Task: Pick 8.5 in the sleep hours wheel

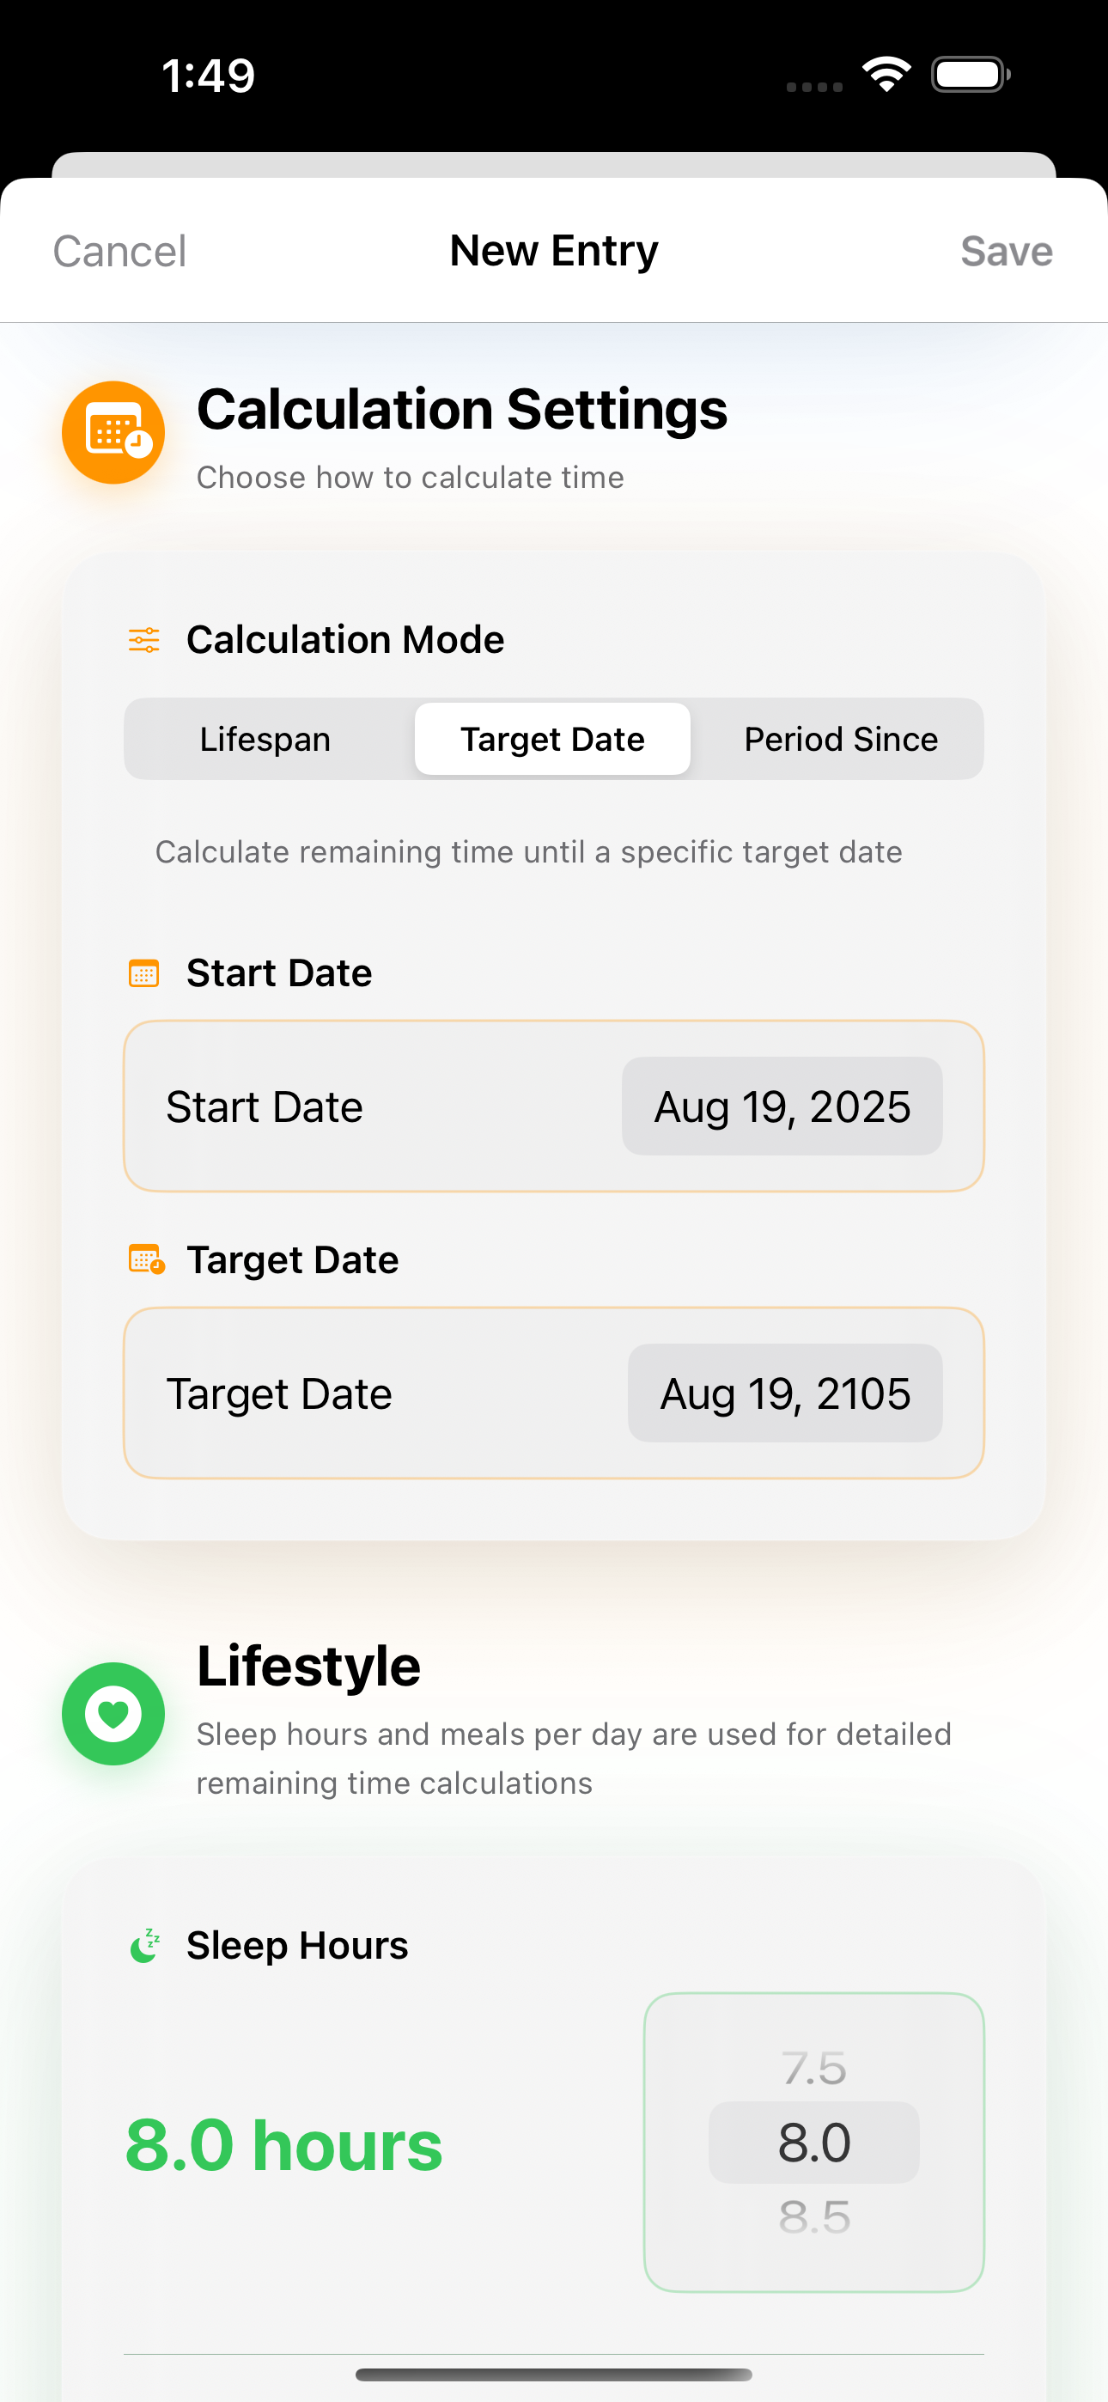Action: tap(814, 2217)
